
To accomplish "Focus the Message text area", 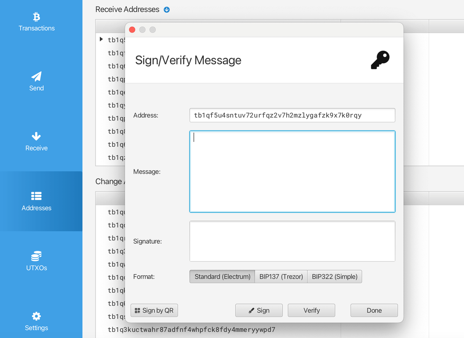I will point(292,171).
